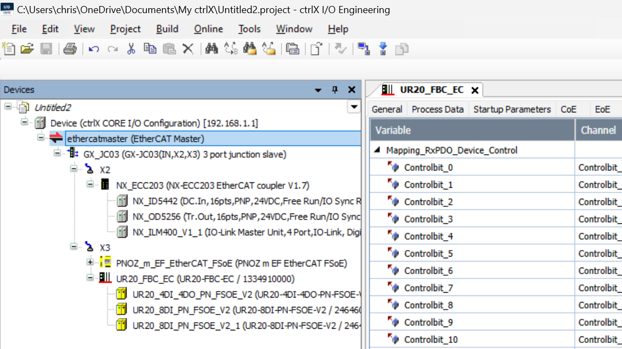
Task: Click the Delete X toolbar icon
Action: click(188, 49)
